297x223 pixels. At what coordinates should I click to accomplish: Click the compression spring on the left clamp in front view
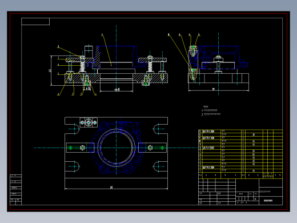pyautogui.click(x=82, y=67)
